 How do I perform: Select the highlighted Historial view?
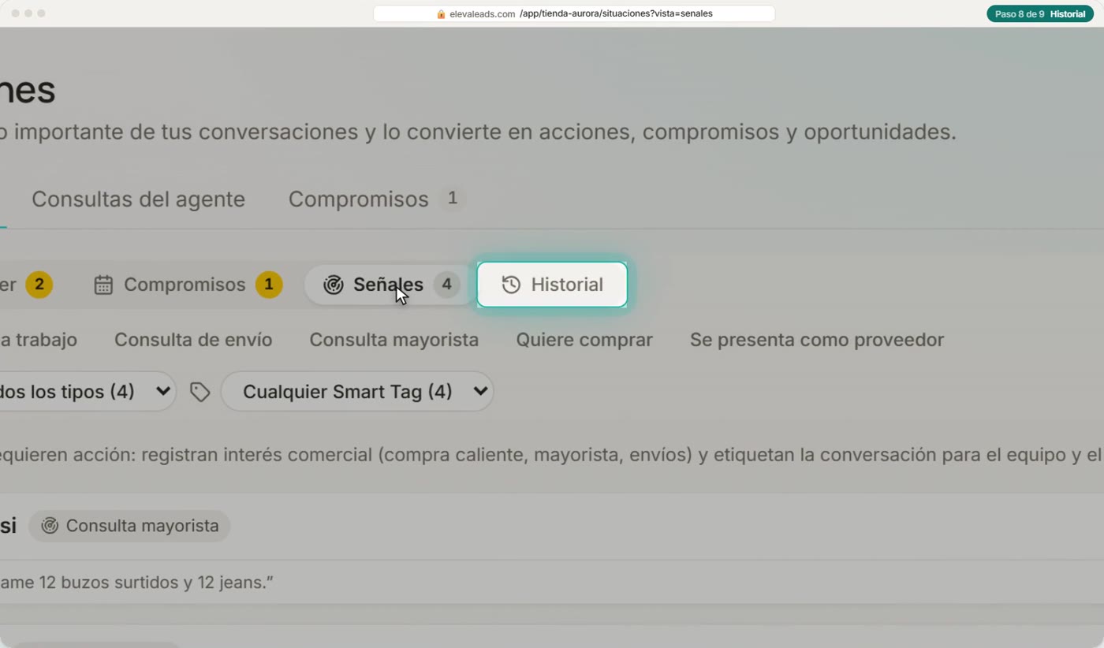click(x=552, y=285)
